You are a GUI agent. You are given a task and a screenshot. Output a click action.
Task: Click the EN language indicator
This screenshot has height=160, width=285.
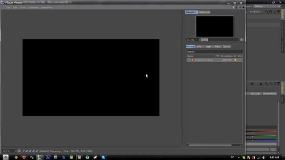232,157
